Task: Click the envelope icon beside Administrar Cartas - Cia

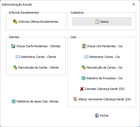Action: pos(86,57)
